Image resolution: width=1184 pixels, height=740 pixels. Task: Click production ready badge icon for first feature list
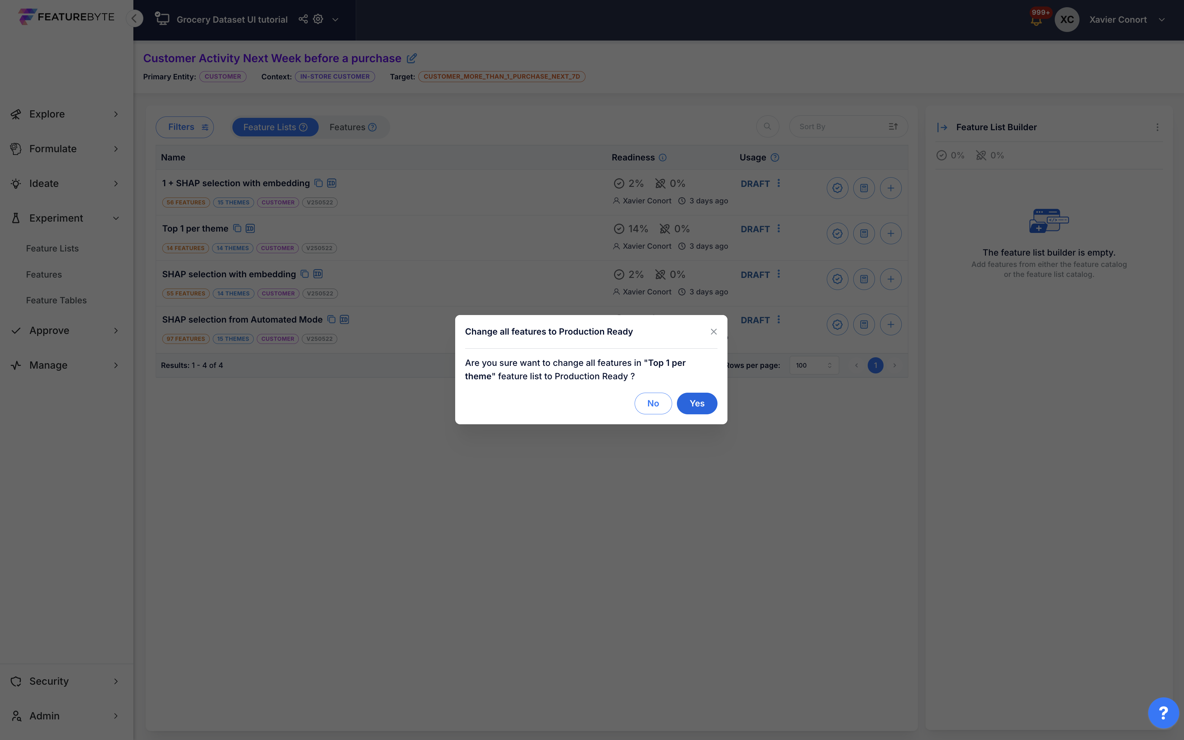pyautogui.click(x=837, y=188)
